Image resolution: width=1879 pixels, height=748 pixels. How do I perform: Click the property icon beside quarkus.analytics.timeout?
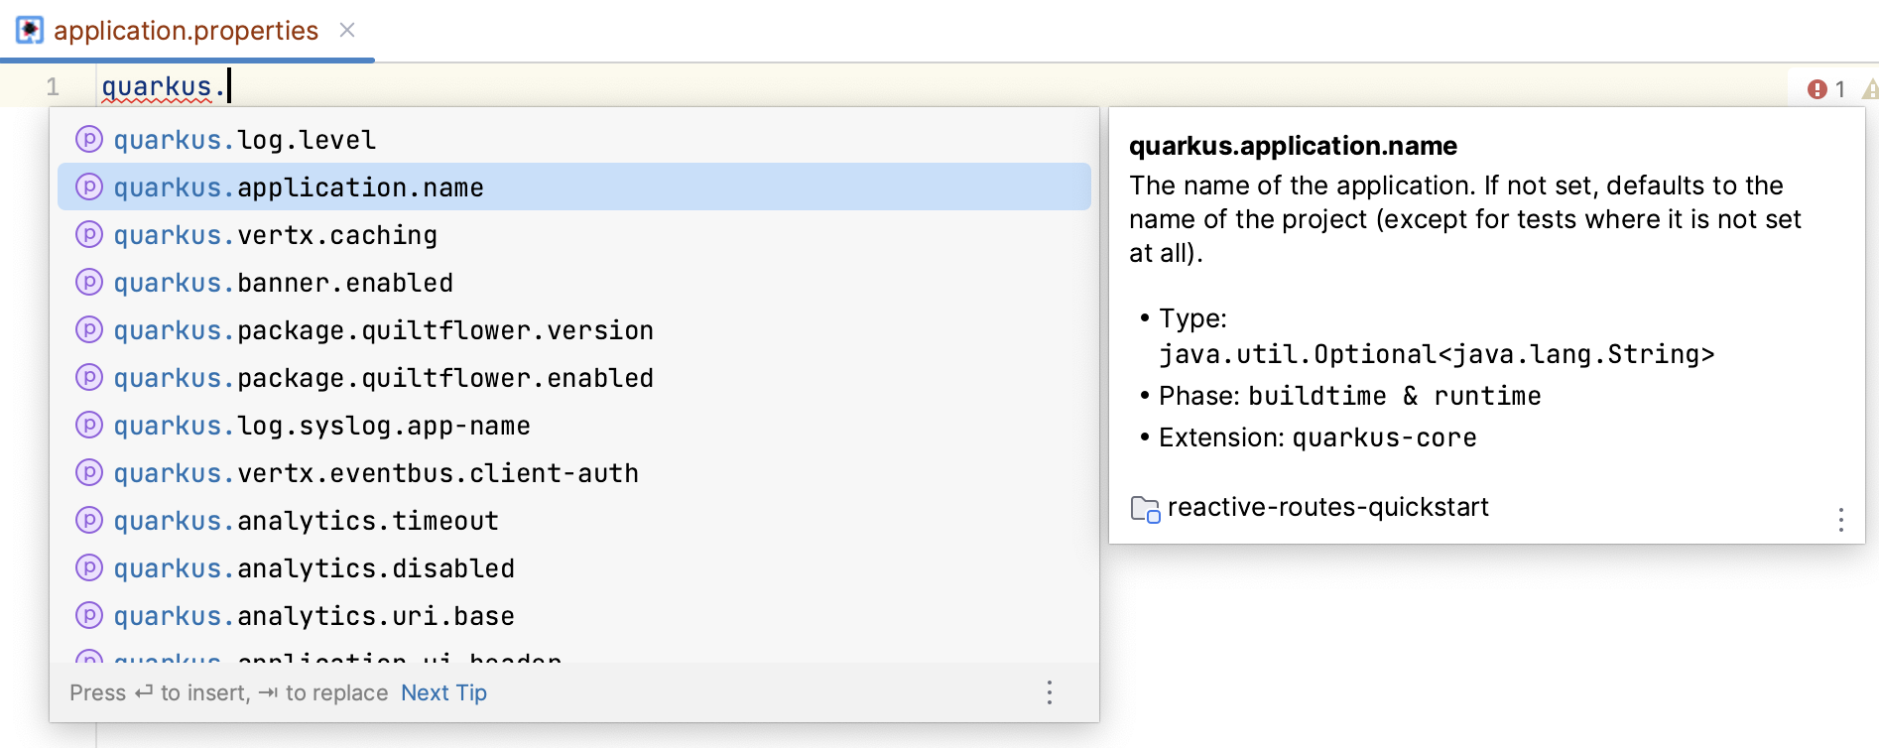pos(89,520)
